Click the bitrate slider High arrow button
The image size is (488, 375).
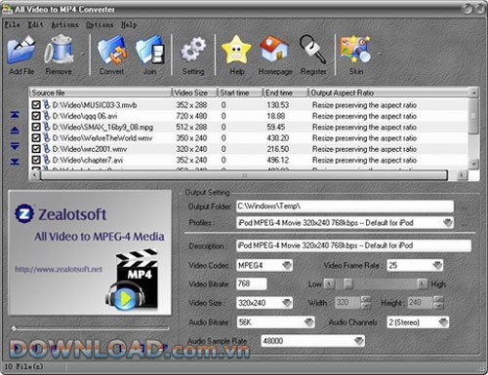pyautogui.click(x=422, y=284)
